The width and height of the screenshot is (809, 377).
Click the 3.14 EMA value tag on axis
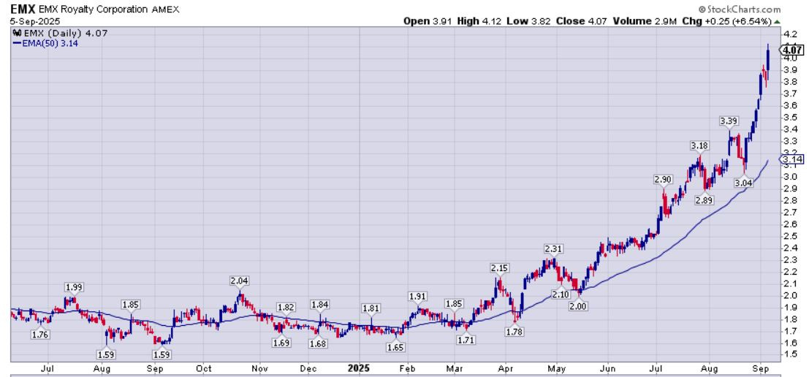pyautogui.click(x=792, y=159)
